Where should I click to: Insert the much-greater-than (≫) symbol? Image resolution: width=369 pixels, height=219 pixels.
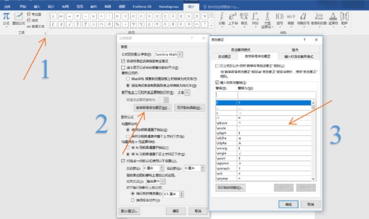point(149,16)
